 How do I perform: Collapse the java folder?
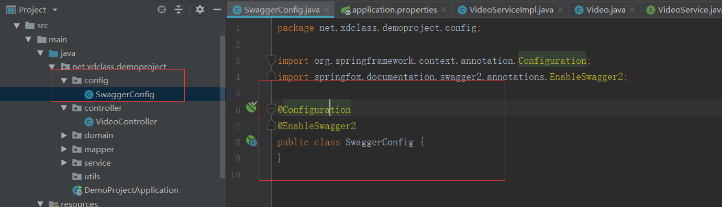[40, 53]
